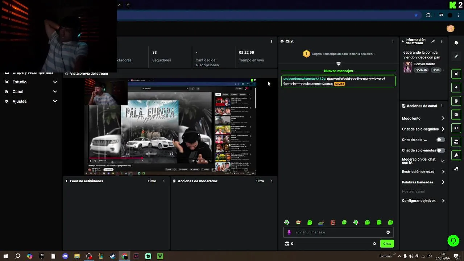The width and height of the screenshot is (464, 261).
Task: Click the Conversando category thumbnail
Action: [x=407, y=67]
